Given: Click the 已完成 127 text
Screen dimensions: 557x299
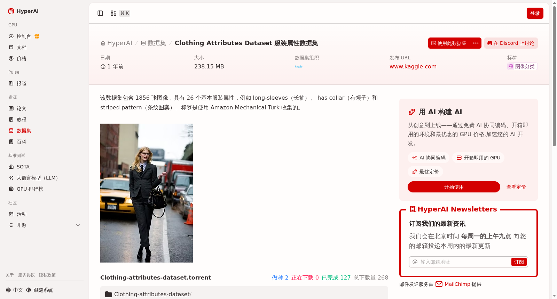Looking at the screenshot, I should tap(336, 278).
